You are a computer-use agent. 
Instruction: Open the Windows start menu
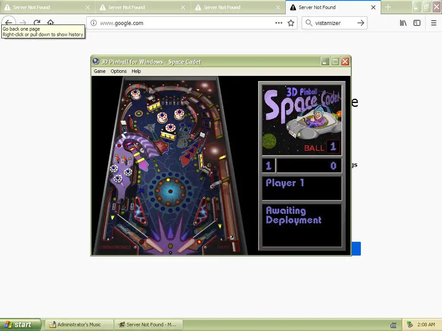click(20, 325)
